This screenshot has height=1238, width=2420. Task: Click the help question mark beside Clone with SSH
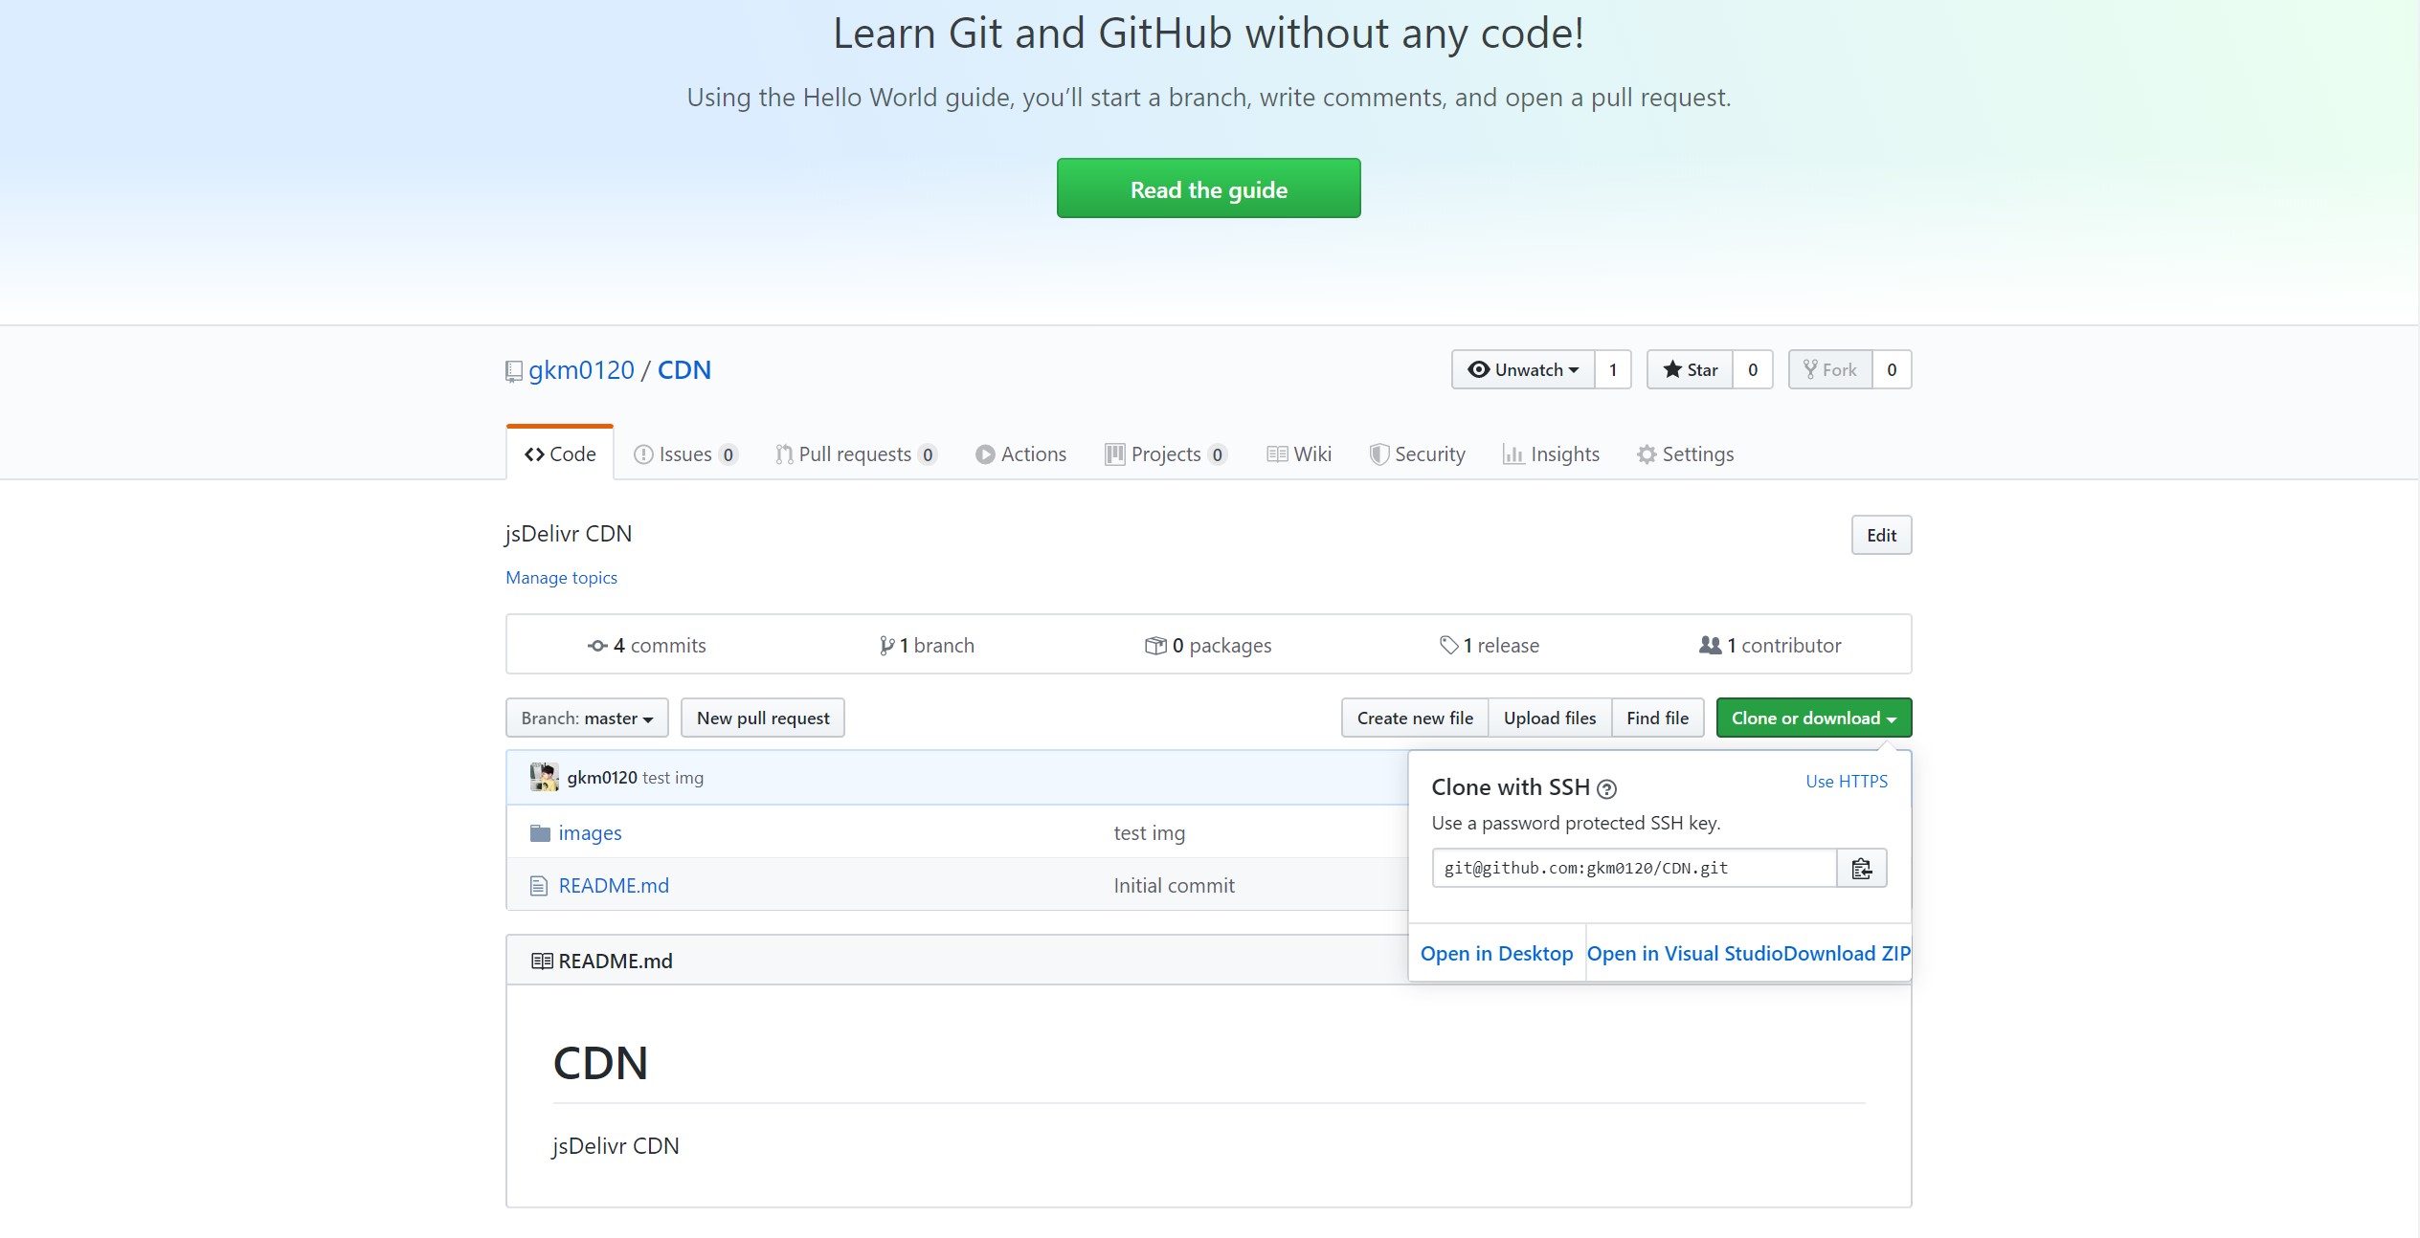click(1607, 788)
